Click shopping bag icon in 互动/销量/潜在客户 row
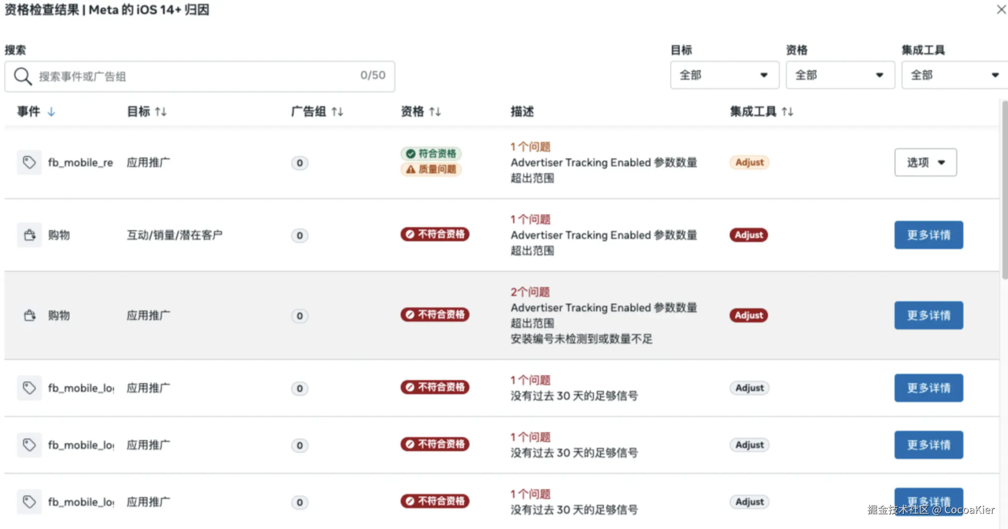 coord(29,235)
